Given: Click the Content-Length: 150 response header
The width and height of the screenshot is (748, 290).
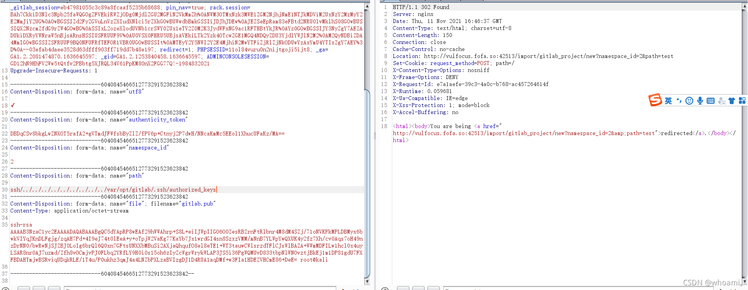Looking at the screenshot, I should tap(422, 35).
